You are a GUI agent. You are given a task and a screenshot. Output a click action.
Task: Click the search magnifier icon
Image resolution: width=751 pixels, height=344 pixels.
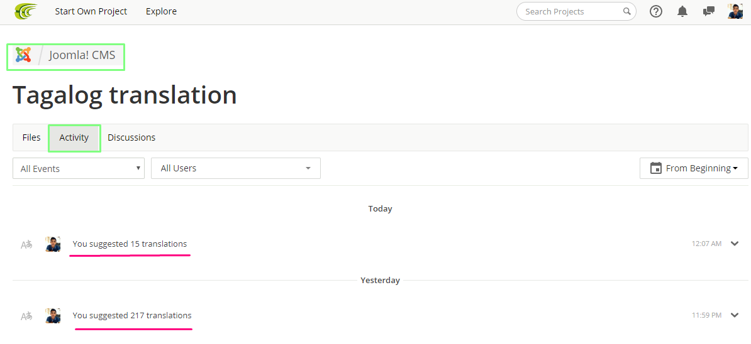(627, 11)
